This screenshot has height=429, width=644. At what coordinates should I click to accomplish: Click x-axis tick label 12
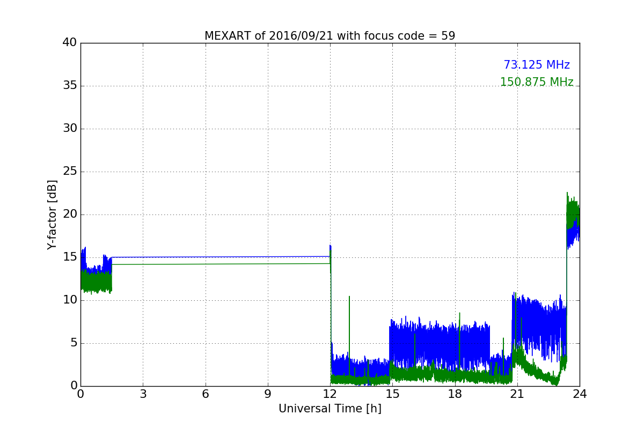pyautogui.click(x=330, y=394)
